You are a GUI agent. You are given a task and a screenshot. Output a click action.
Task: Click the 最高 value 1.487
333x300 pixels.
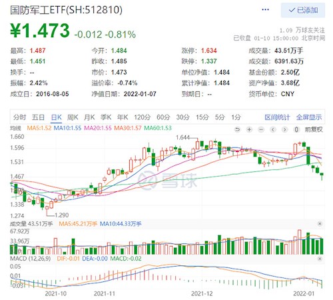coord(37,51)
